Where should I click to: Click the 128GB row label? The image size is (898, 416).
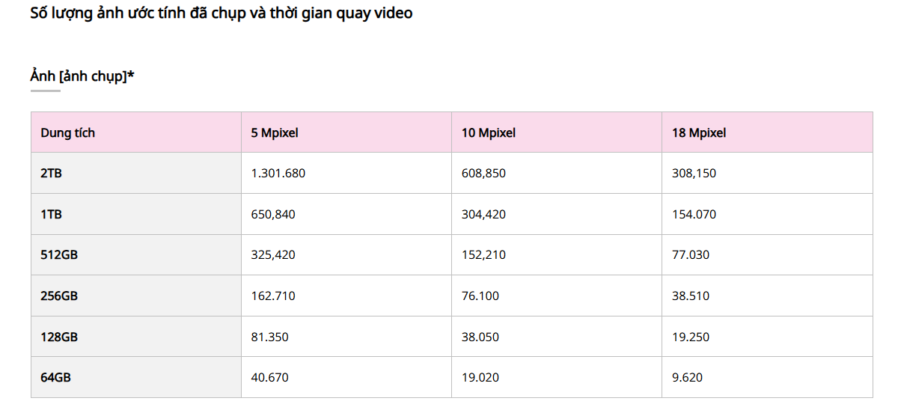(59, 337)
